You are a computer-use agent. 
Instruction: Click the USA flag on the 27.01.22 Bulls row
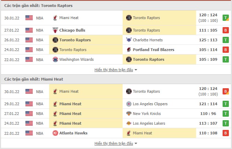point(29,30)
